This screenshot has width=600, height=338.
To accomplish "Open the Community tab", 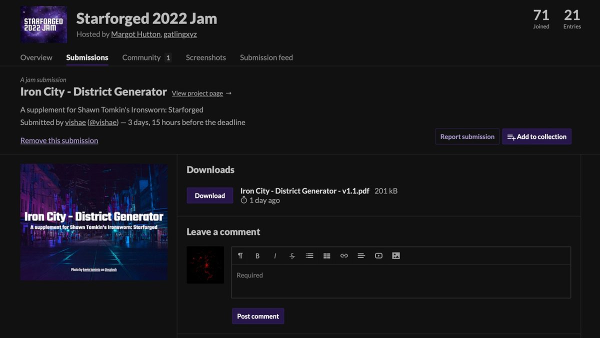I will click(x=147, y=57).
